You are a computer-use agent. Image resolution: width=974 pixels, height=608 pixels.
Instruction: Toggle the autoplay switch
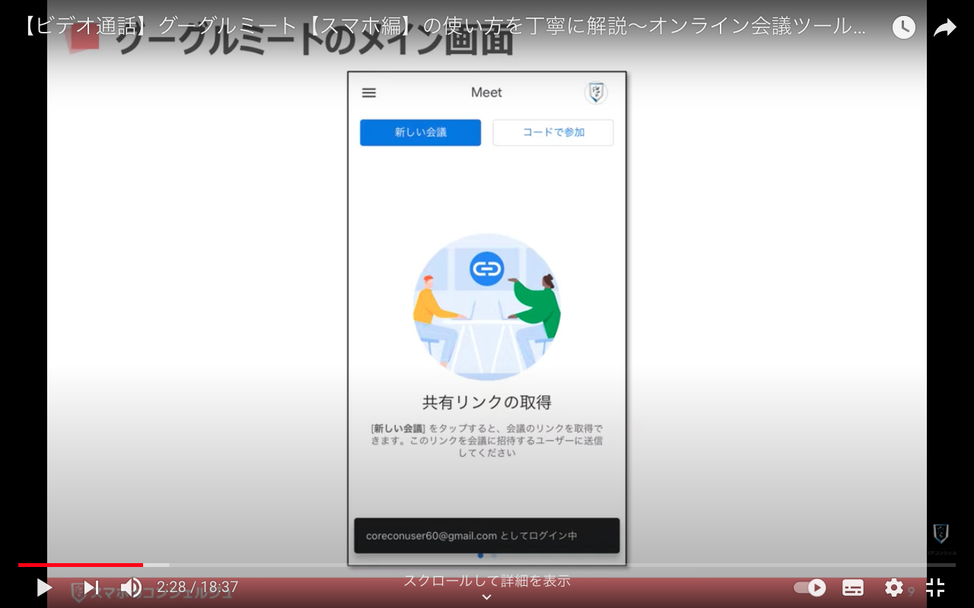point(810,587)
